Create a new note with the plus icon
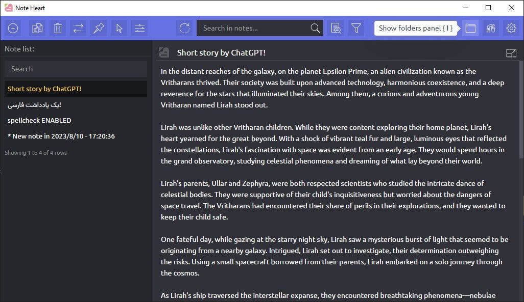This screenshot has width=524, height=302. point(13,28)
